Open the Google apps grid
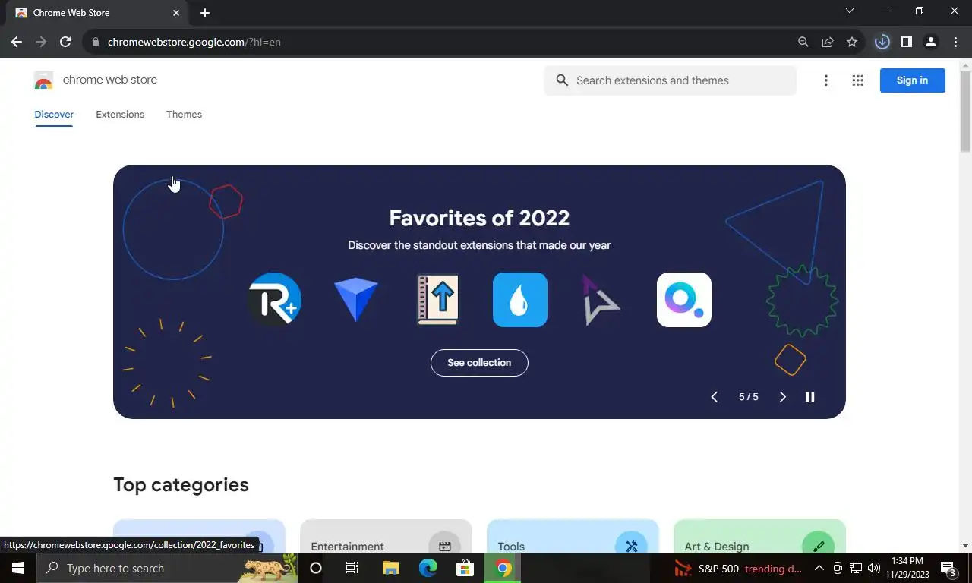This screenshot has width=972, height=583. [x=857, y=80]
